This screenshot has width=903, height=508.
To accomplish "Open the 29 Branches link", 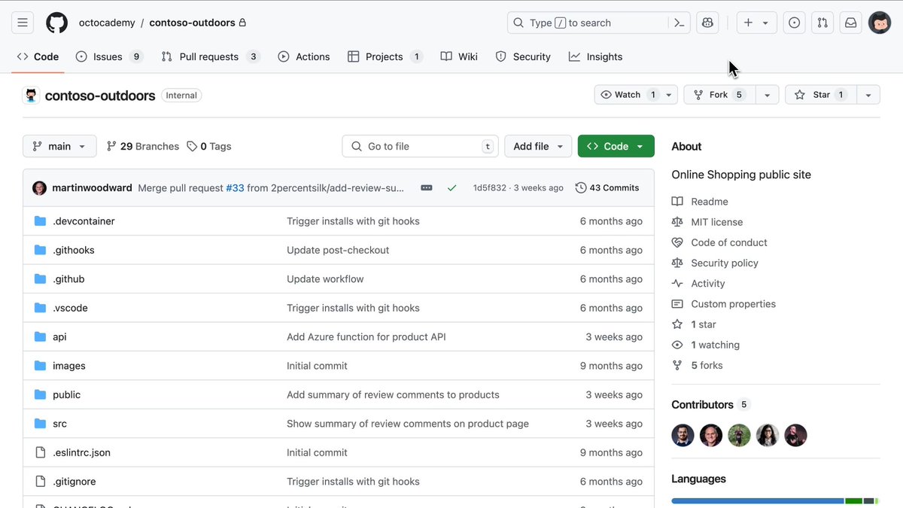I will (143, 146).
